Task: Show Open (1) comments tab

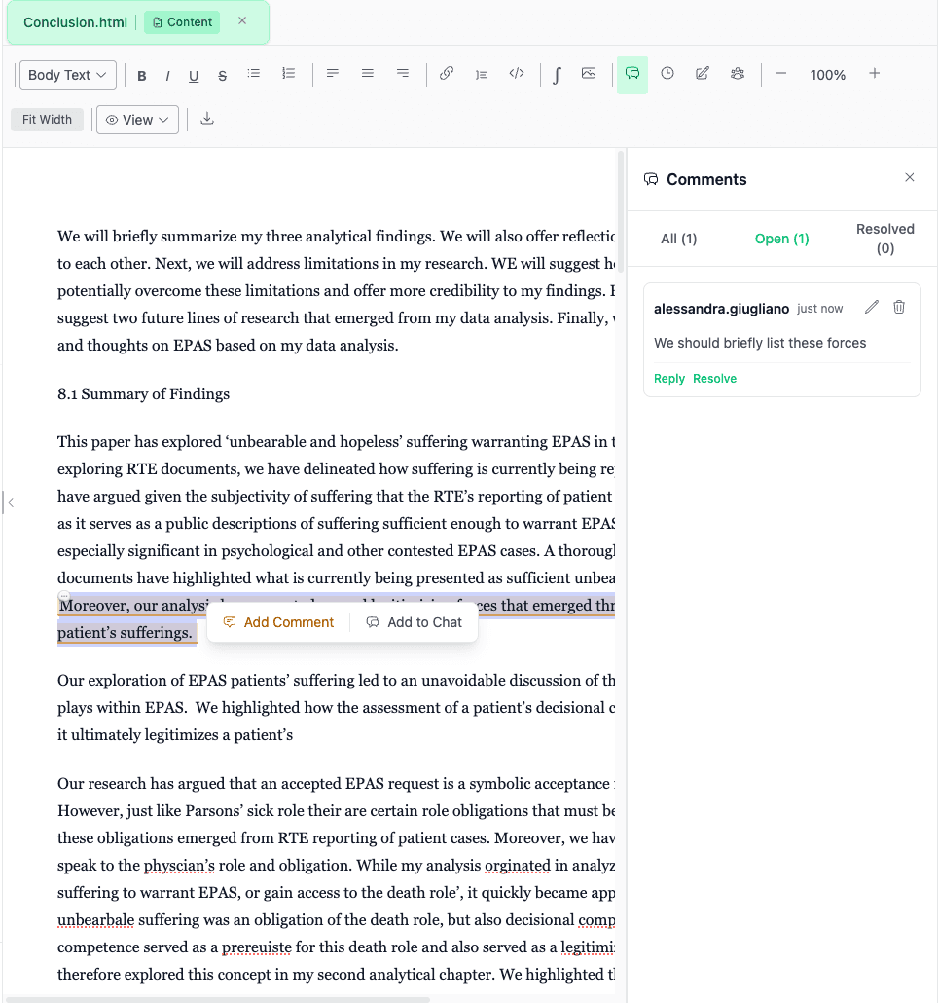Action: point(782,239)
